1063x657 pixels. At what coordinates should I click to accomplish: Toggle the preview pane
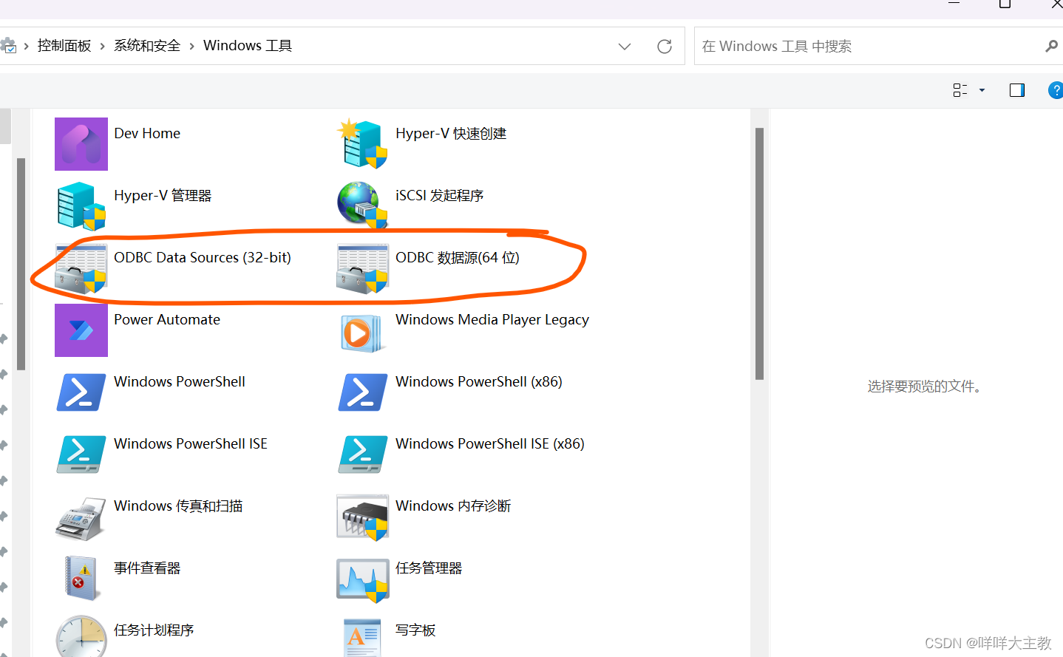(1016, 90)
